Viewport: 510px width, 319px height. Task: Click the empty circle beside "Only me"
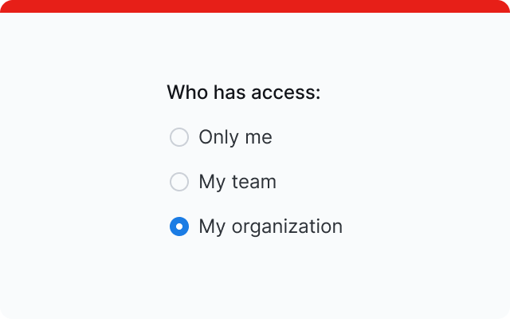point(179,137)
